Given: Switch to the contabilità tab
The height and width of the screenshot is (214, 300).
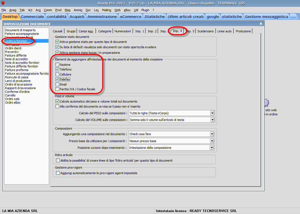Looking at the screenshot, I should [57, 17].
